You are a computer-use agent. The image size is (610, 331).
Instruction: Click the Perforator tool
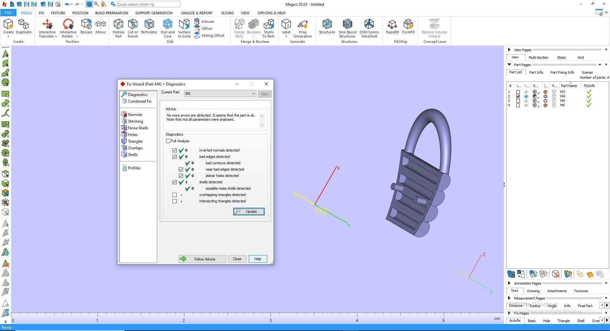149,26
